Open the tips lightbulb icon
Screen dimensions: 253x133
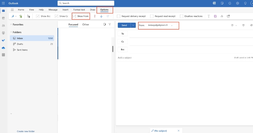click(245, 3)
